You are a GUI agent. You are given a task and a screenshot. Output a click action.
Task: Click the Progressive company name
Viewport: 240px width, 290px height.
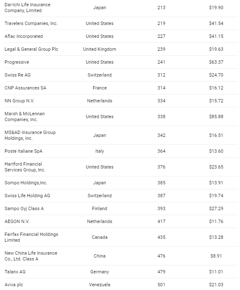coord(17,62)
